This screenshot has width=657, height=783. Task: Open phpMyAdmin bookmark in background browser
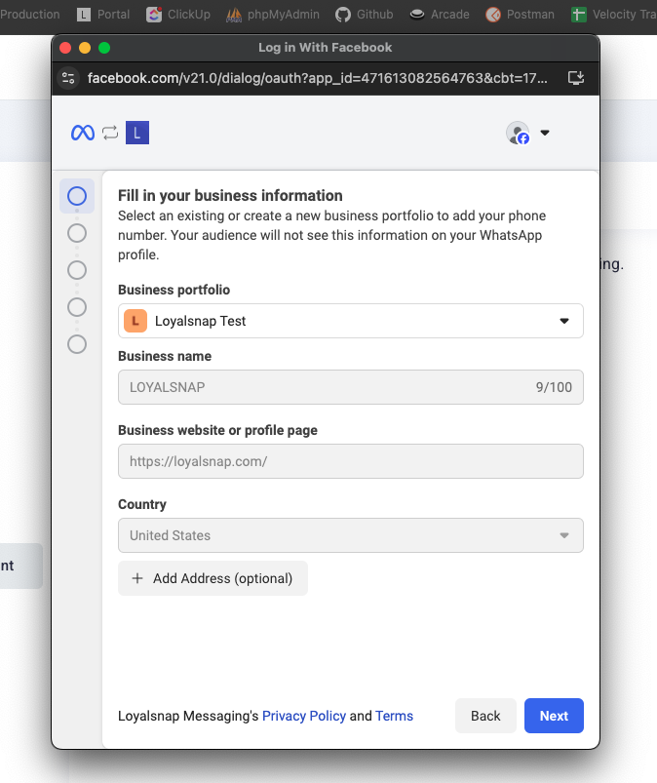[273, 15]
